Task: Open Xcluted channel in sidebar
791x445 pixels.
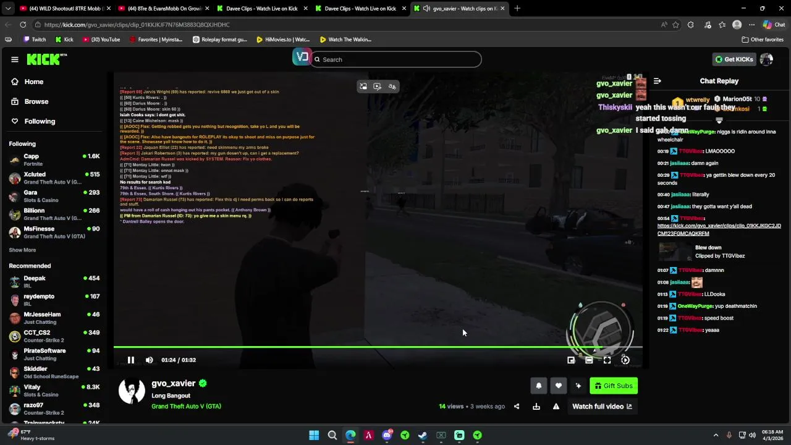Action: (x=54, y=178)
